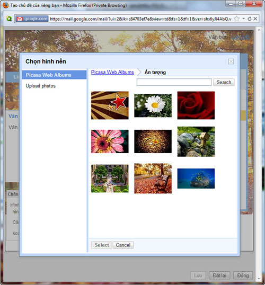Follow the Picasa Web Albums breadcrumb link
The image size is (265, 285).
tap(112, 72)
